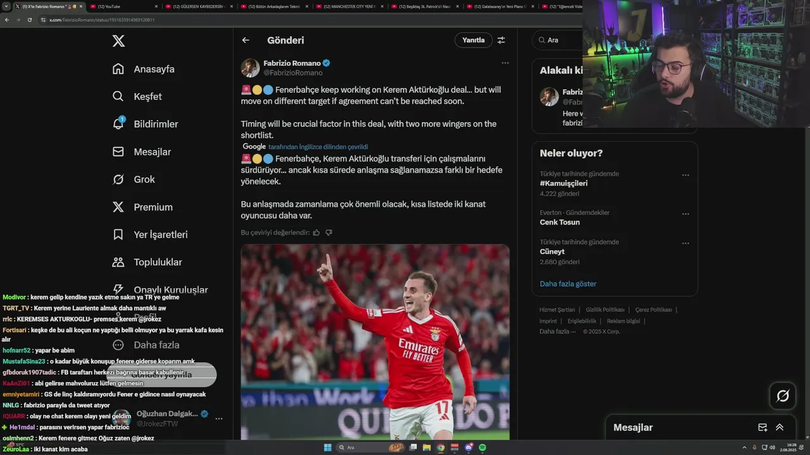Image resolution: width=810 pixels, height=455 pixels.
Task: Open the Kerem Aktürkoğlu post image
Action: (375, 342)
